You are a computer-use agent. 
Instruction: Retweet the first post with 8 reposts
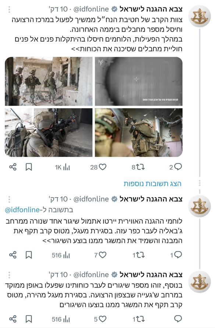click(x=138, y=167)
